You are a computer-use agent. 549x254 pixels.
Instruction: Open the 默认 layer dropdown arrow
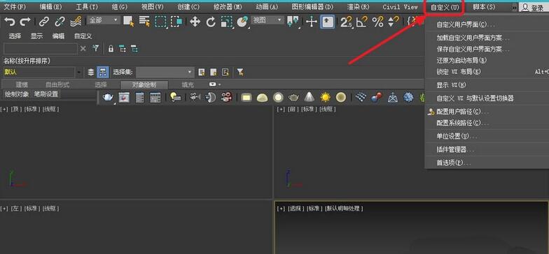[80, 73]
